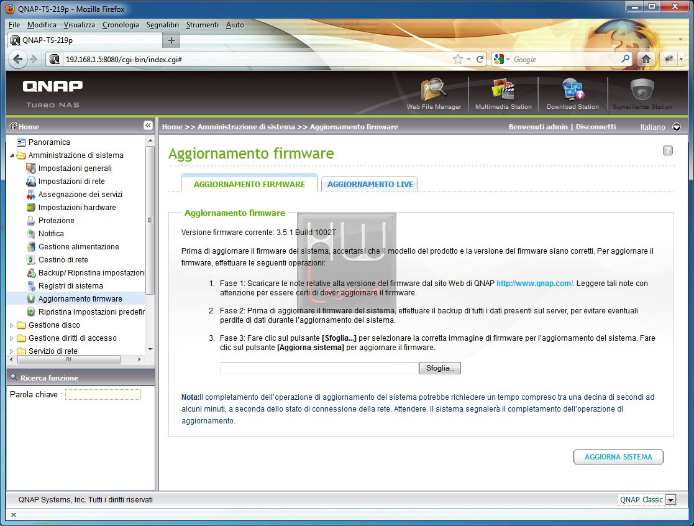Reload the page with refresh icon
The image size is (694, 526).
(x=480, y=59)
